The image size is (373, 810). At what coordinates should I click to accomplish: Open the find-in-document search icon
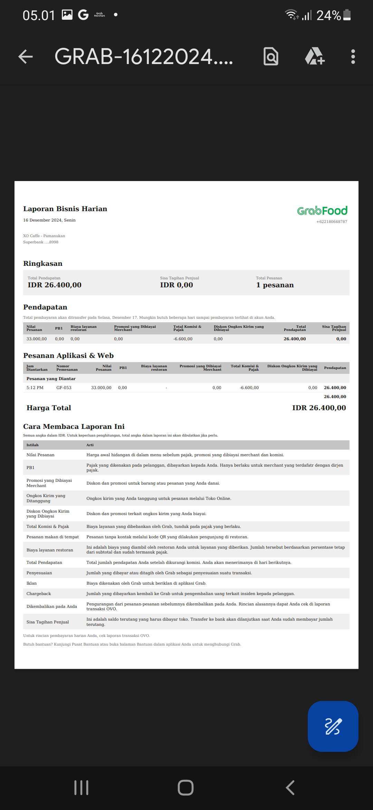(x=271, y=56)
